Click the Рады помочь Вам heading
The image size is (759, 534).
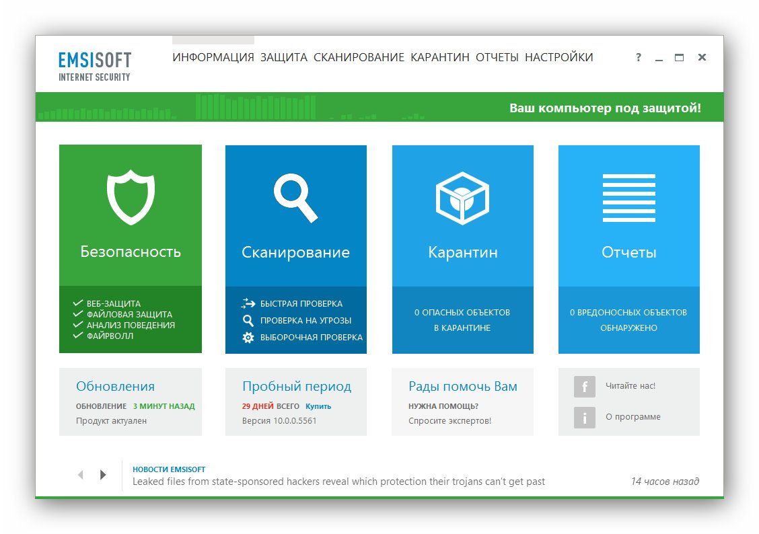463,387
